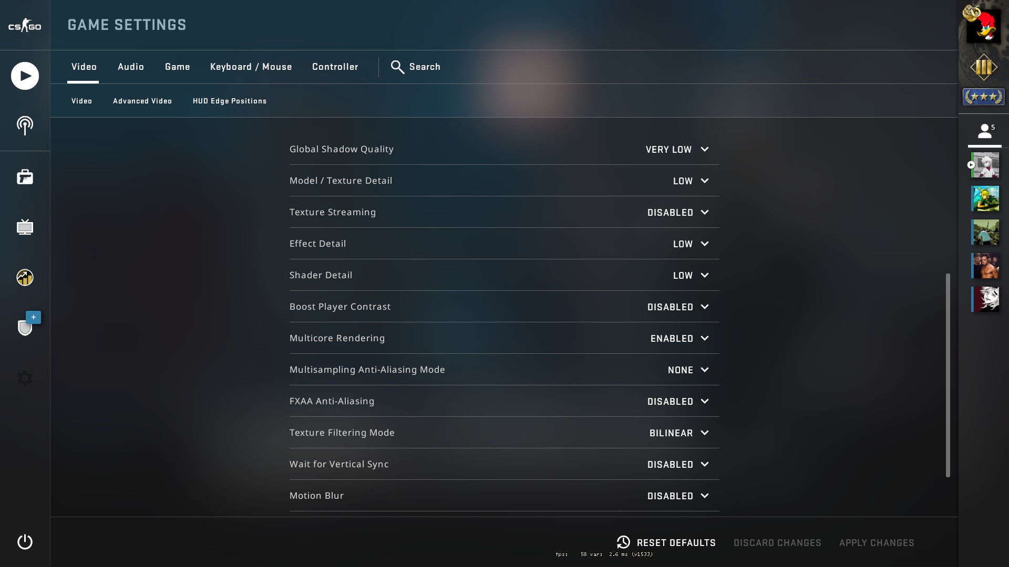Click the Search magnifier icon
The height and width of the screenshot is (567, 1009).
pos(397,67)
